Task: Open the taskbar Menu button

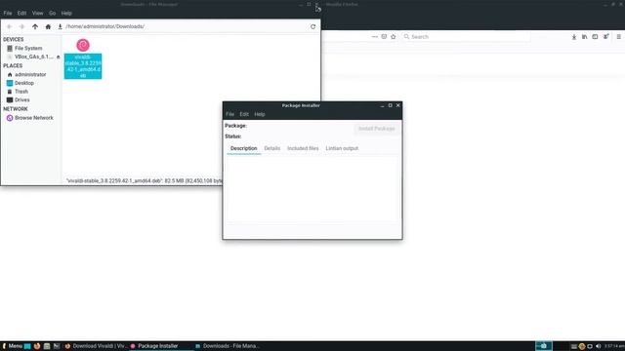Action: pos(12,346)
